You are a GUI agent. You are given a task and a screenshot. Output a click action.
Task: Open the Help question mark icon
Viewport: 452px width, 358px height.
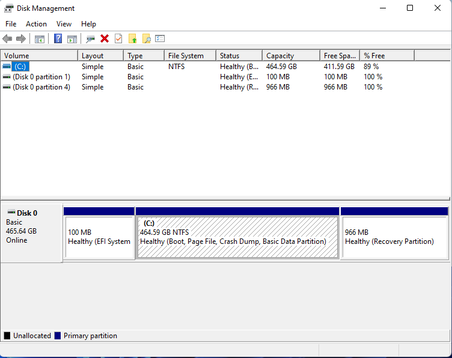coord(58,38)
